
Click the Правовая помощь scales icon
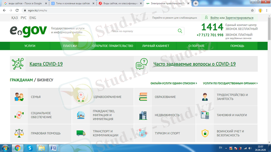[x=19, y=133]
